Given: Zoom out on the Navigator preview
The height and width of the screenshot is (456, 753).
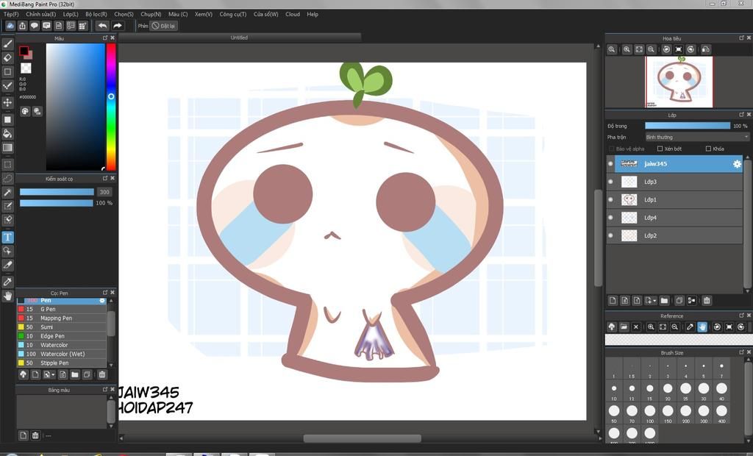Looking at the screenshot, I should 651,49.
